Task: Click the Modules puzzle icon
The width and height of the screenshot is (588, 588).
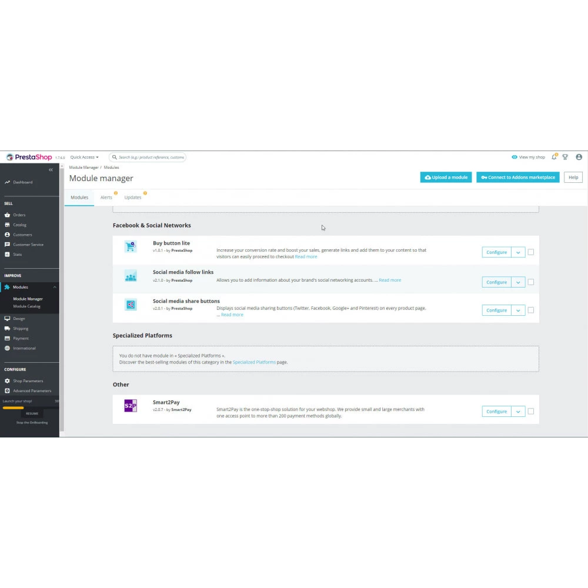Action: coord(7,287)
